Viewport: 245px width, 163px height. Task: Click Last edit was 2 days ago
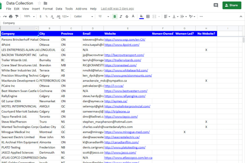click(117, 9)
